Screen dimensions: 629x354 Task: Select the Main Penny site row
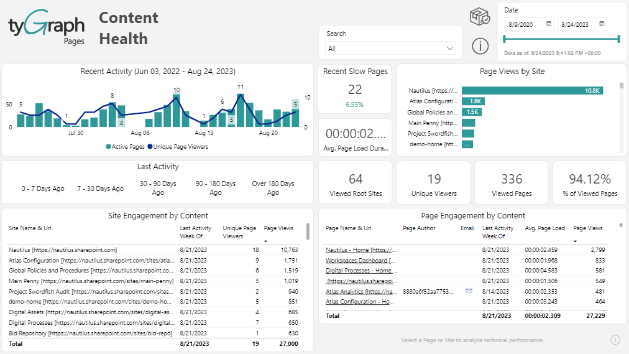click(x=154, y=281)
